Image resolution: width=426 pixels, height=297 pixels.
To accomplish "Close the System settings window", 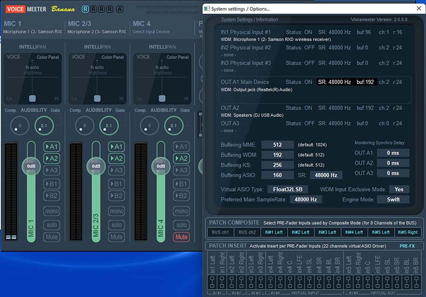I will pos(418,9).
